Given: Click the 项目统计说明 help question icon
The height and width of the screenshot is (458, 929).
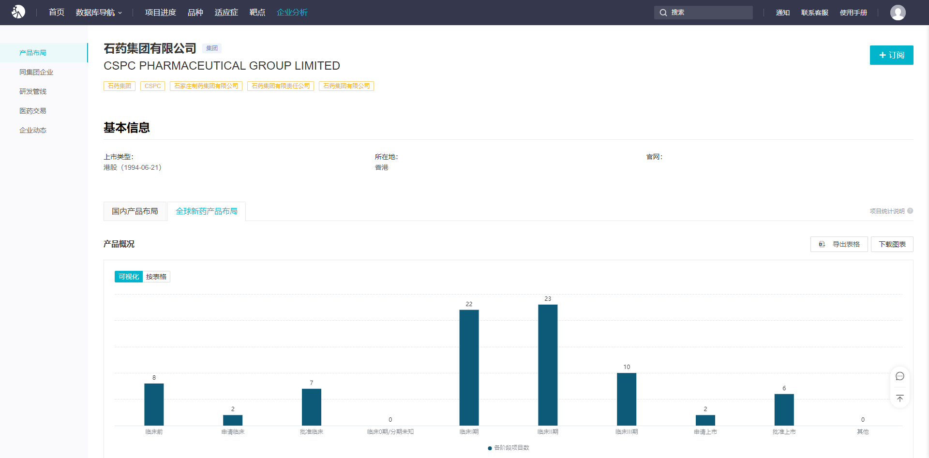Looking at the screenshot, I should click(x=910, y=211).
